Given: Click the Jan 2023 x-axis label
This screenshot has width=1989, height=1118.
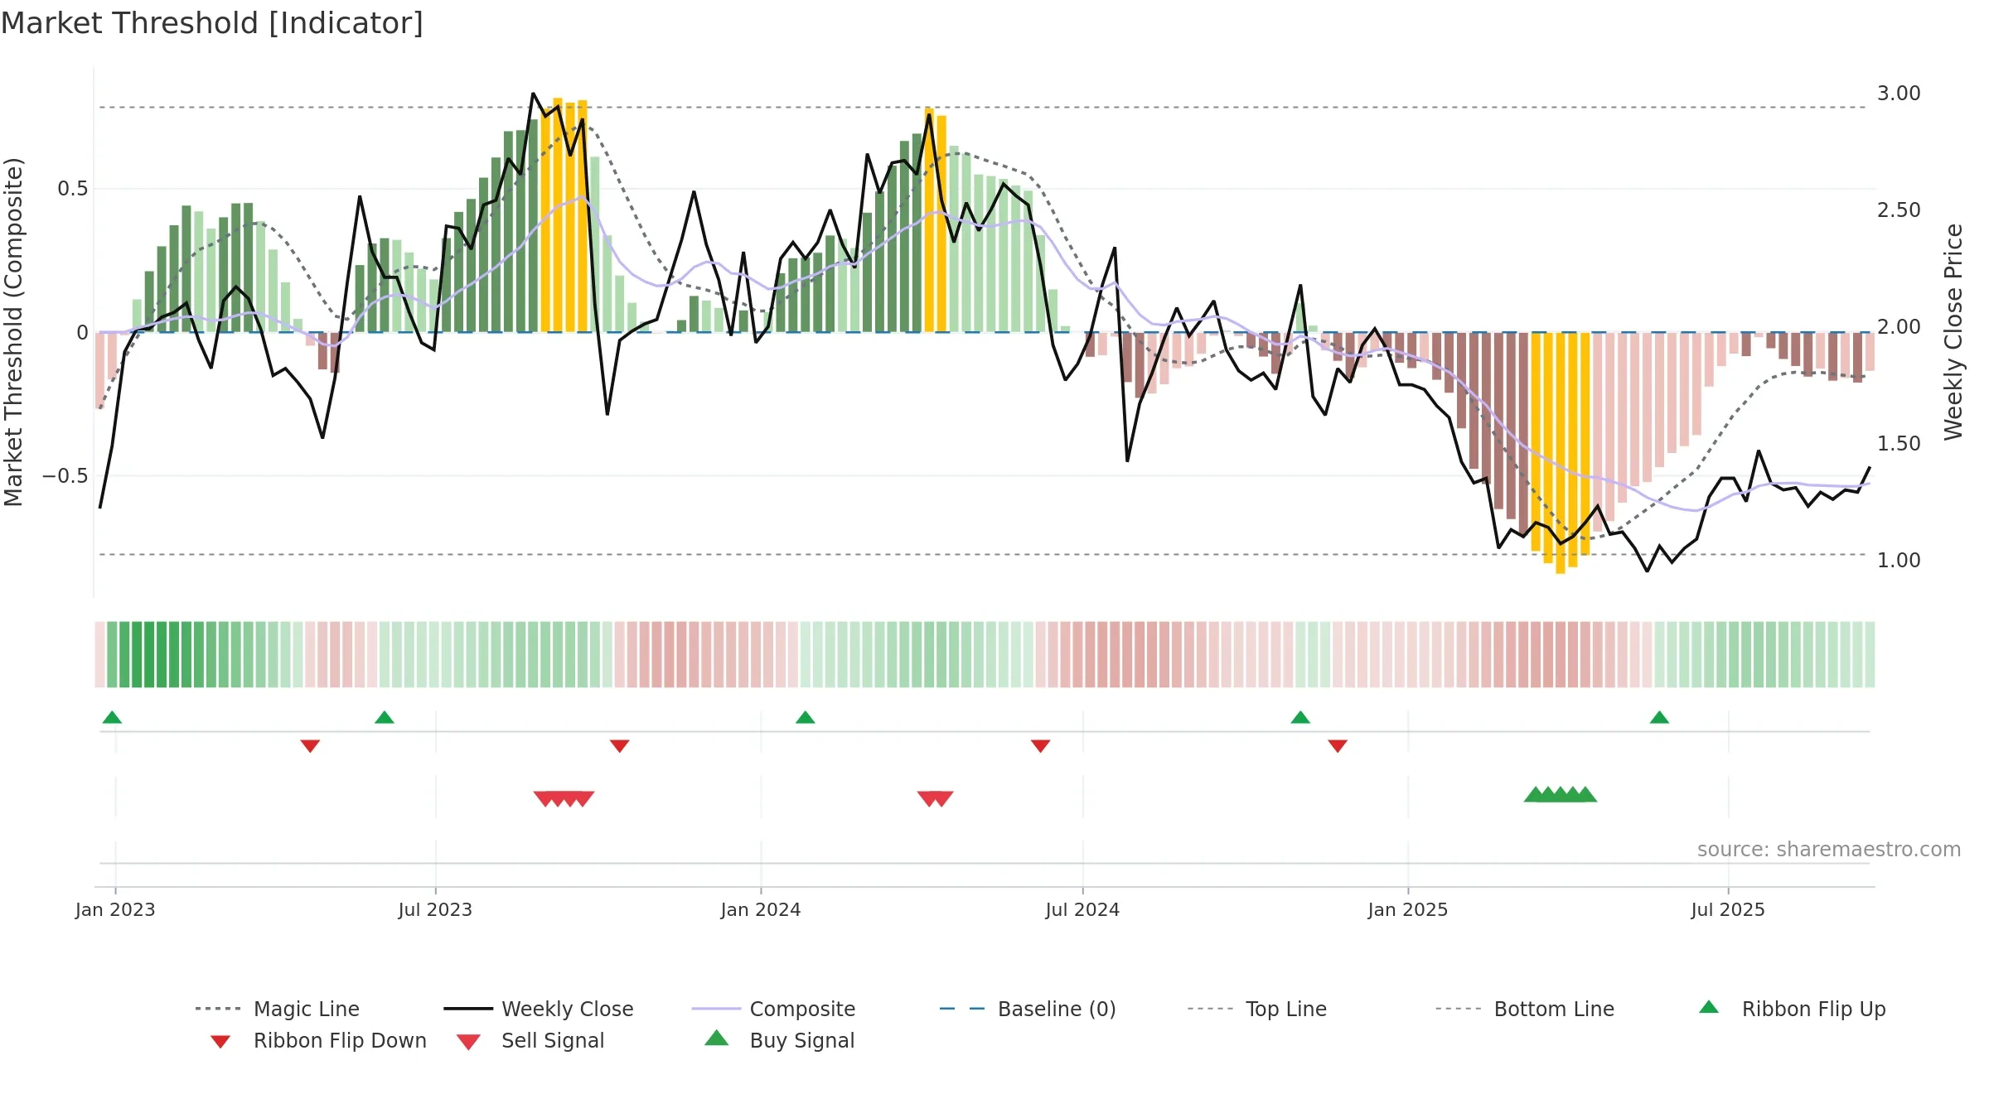Looking at the screenshot, I should [x=115, y=910].
